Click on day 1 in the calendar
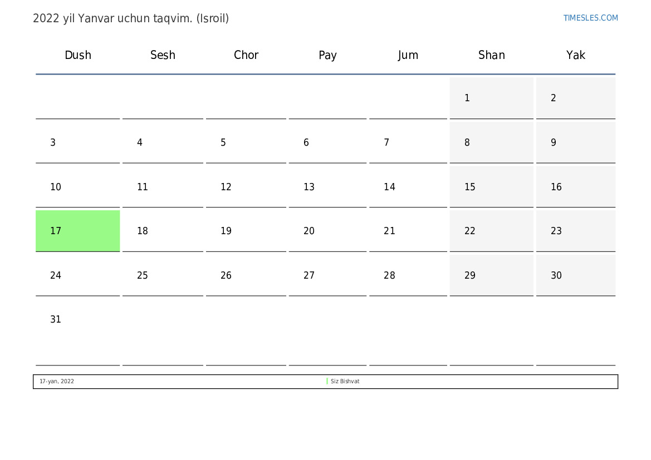This screenshot has width=651, height=460. [492, 98]
